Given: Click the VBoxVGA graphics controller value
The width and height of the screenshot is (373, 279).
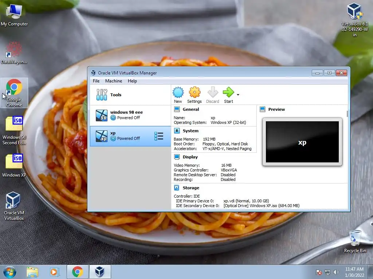Looking at the screenshot, I should coord(229,170).
